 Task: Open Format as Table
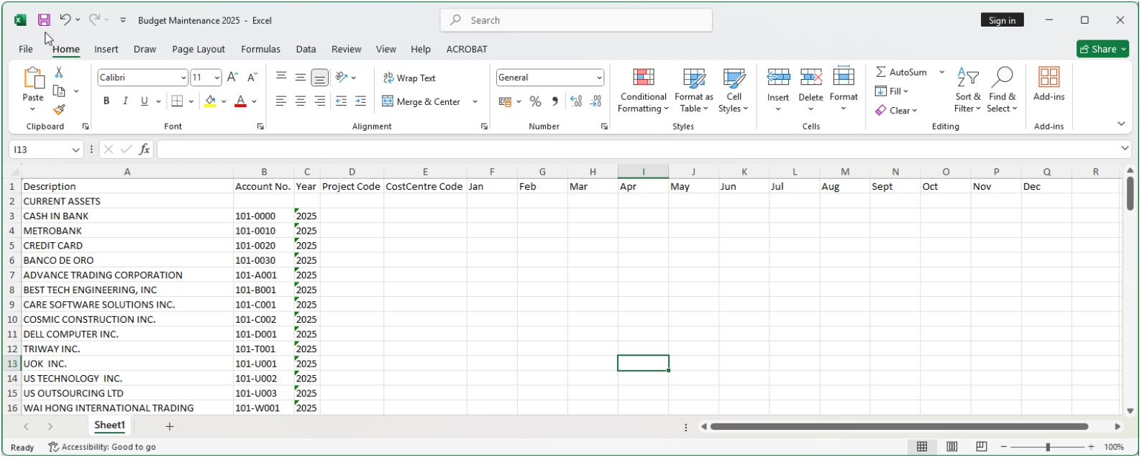pos(694,90)
